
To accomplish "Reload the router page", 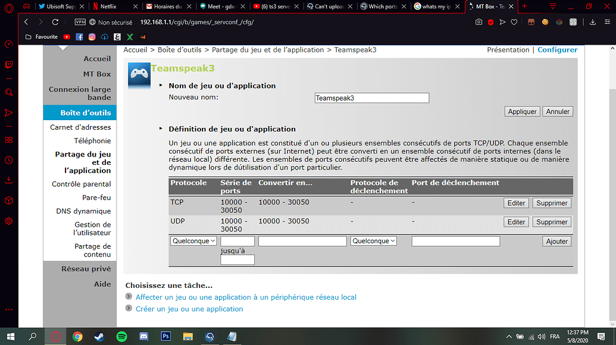I will (x=55, y=22).
